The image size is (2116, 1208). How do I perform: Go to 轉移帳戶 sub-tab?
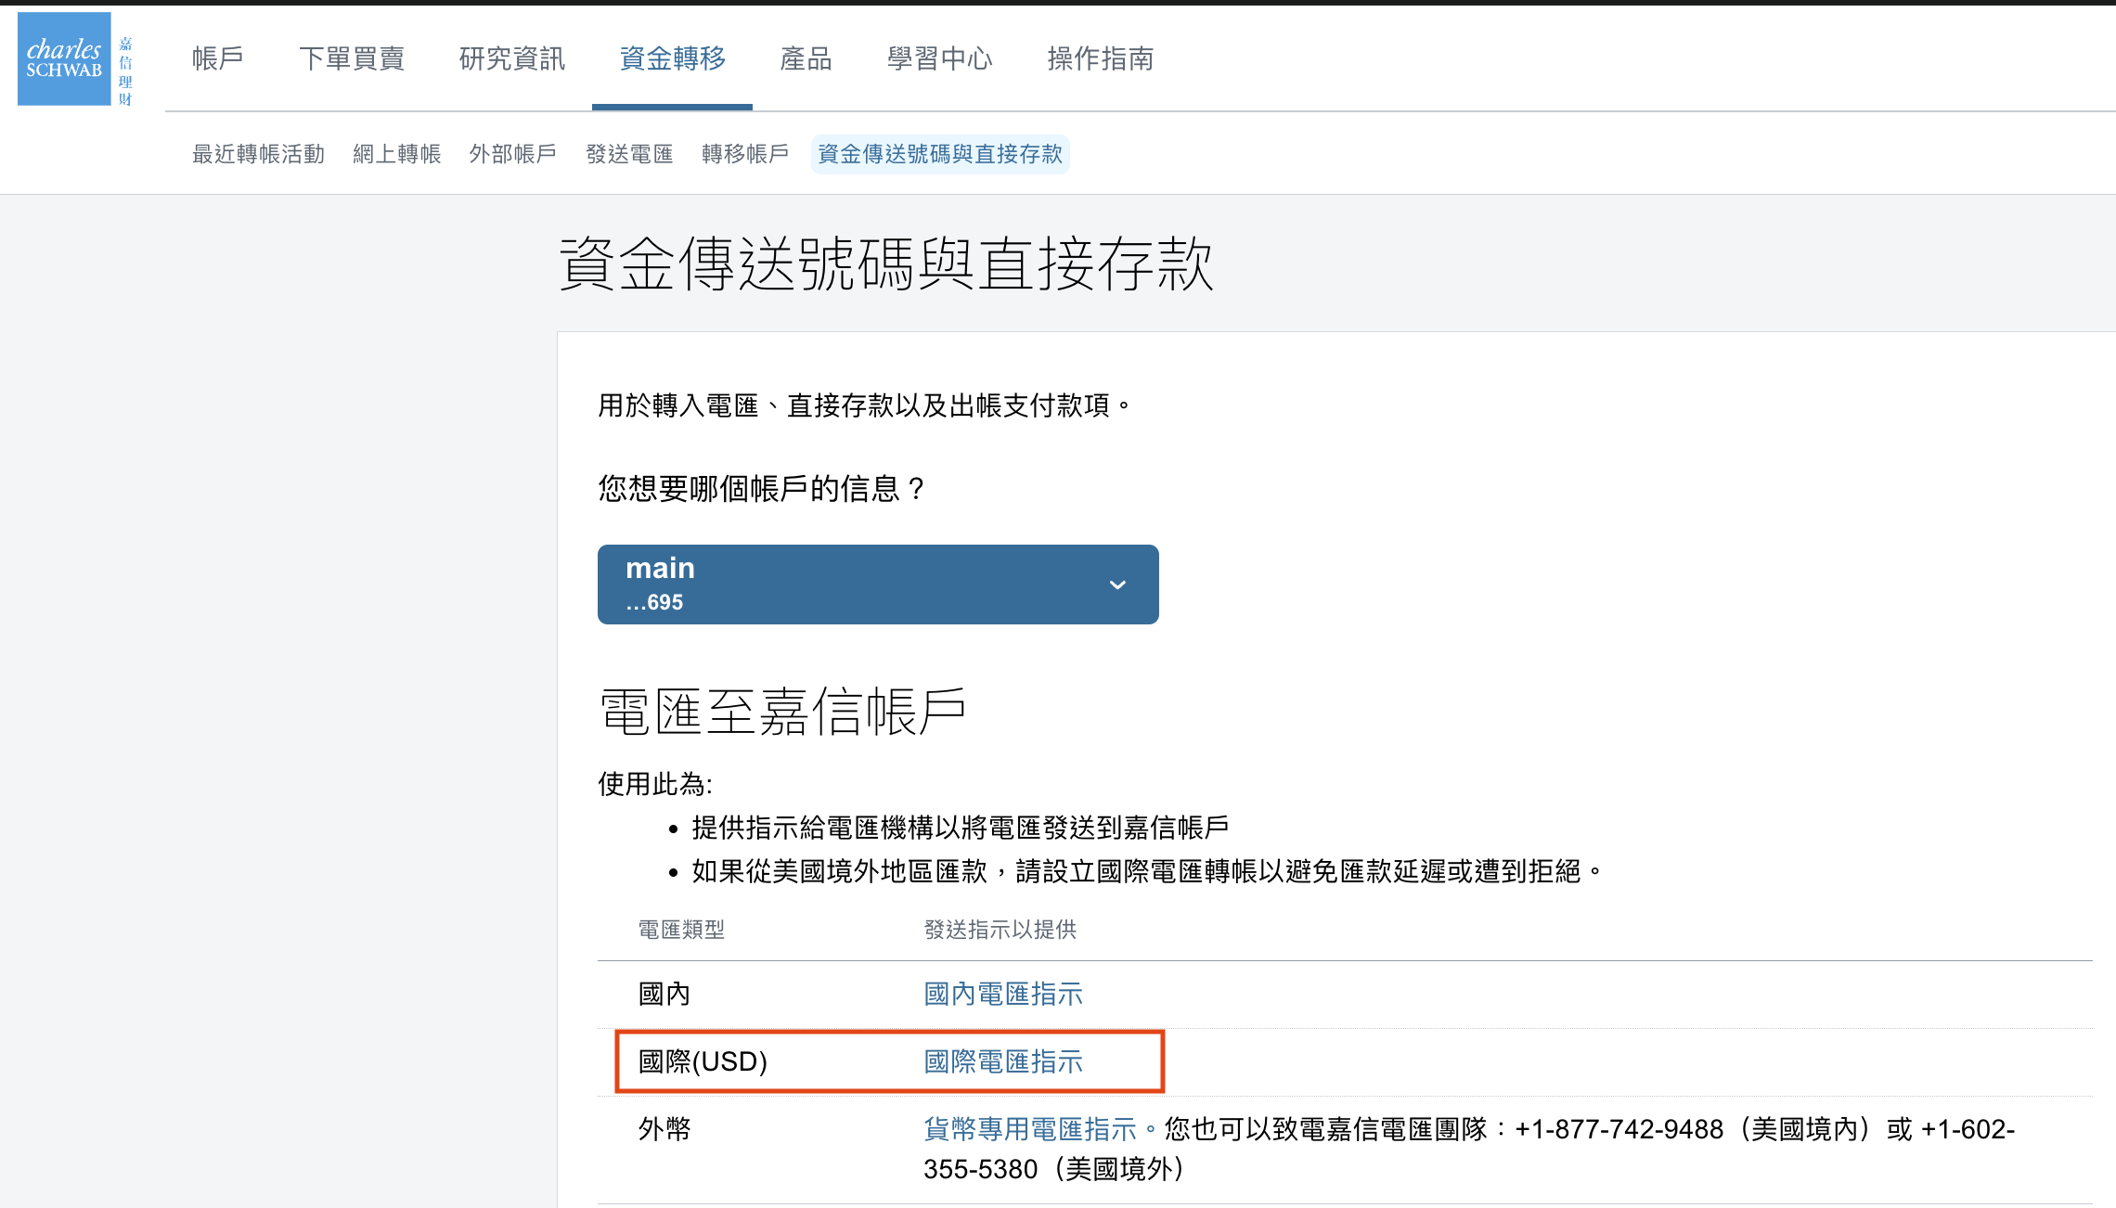pos(745,154)
